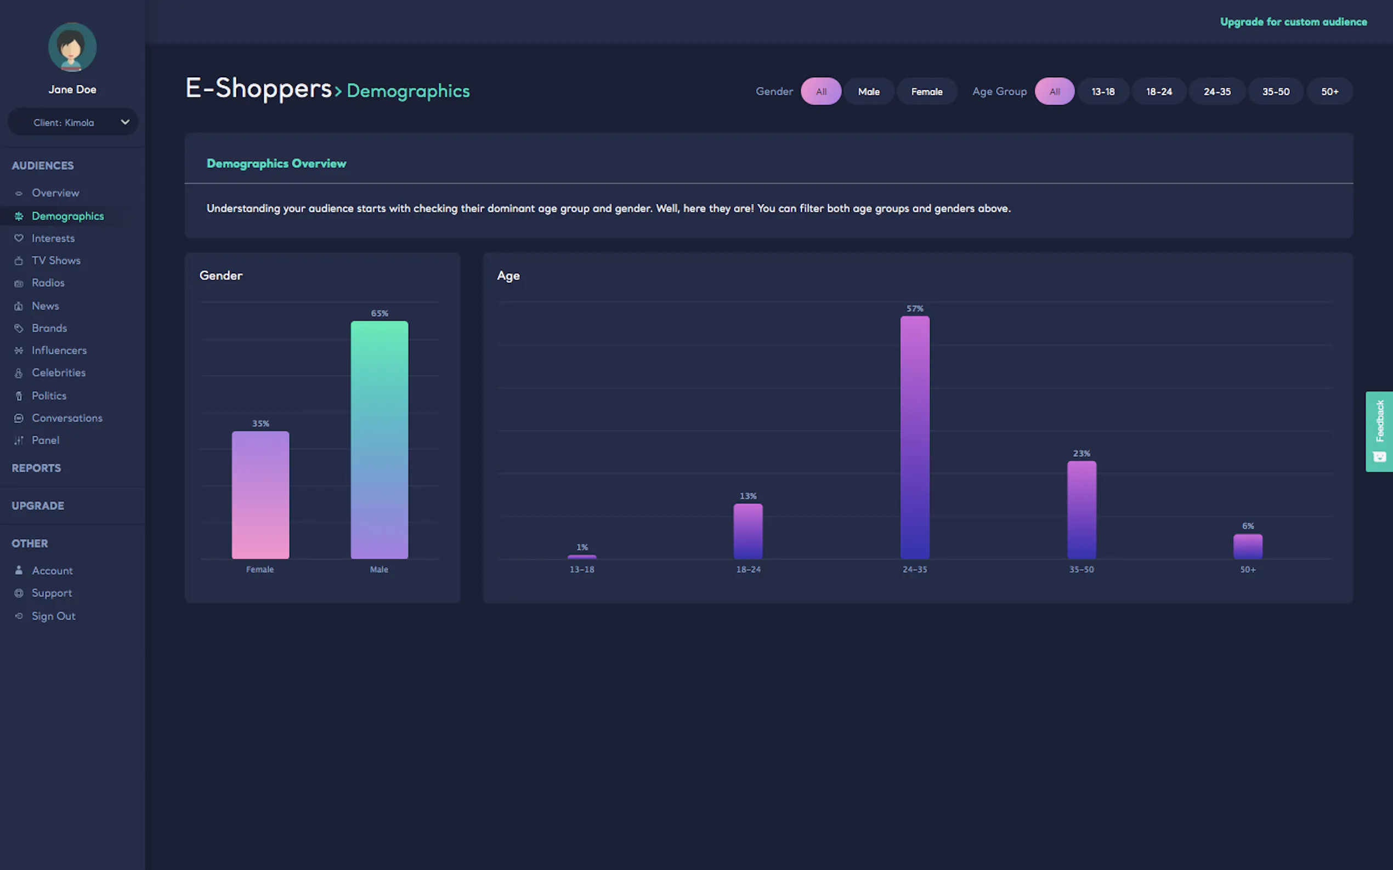Click the 24-35 age bar in chart
The width and height of the screenshot is (1393, 870).
pyautogui.click(x=914, y=437)
